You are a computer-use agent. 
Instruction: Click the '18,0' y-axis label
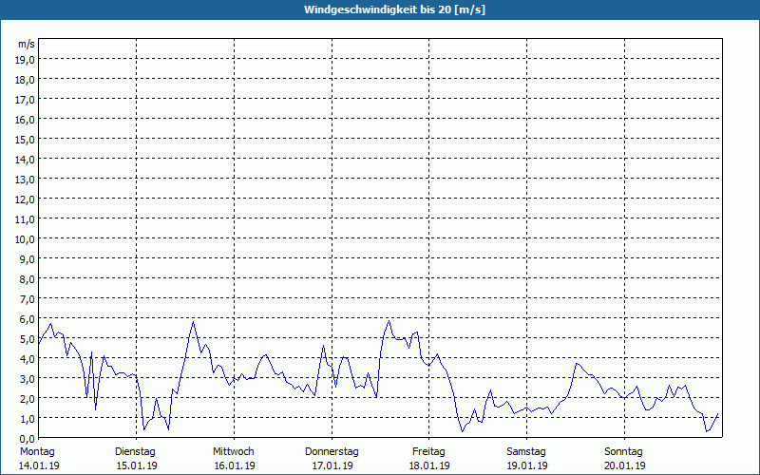tap(26, 80)
